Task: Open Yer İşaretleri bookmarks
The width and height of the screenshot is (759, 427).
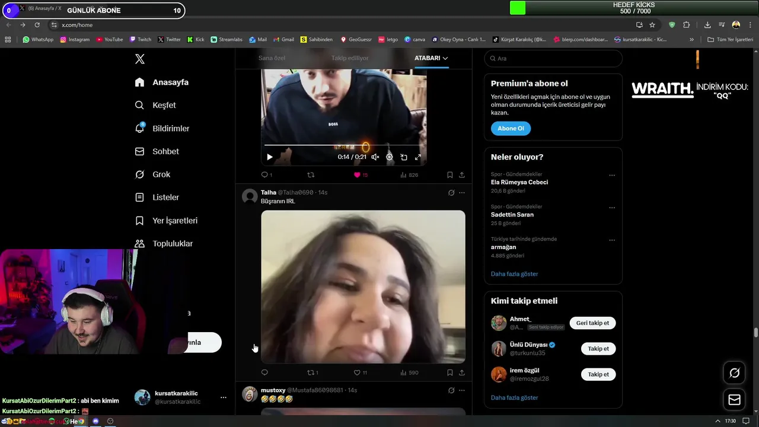Action: 166,221
